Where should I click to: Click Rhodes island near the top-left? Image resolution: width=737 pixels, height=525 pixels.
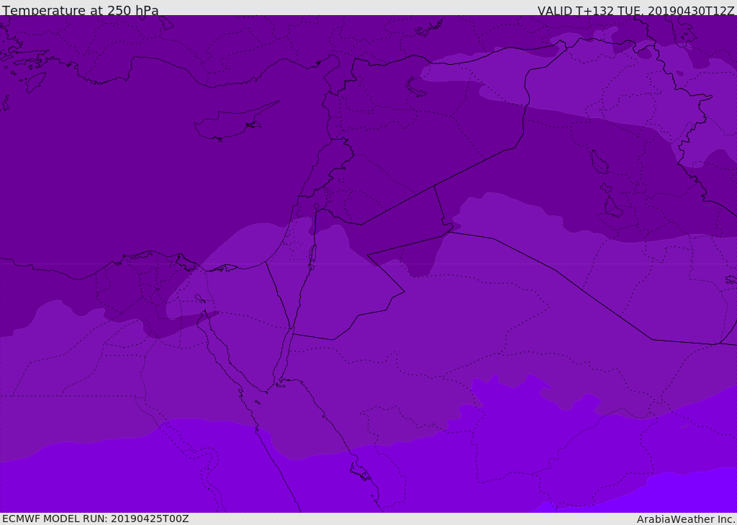coord(35,81)
